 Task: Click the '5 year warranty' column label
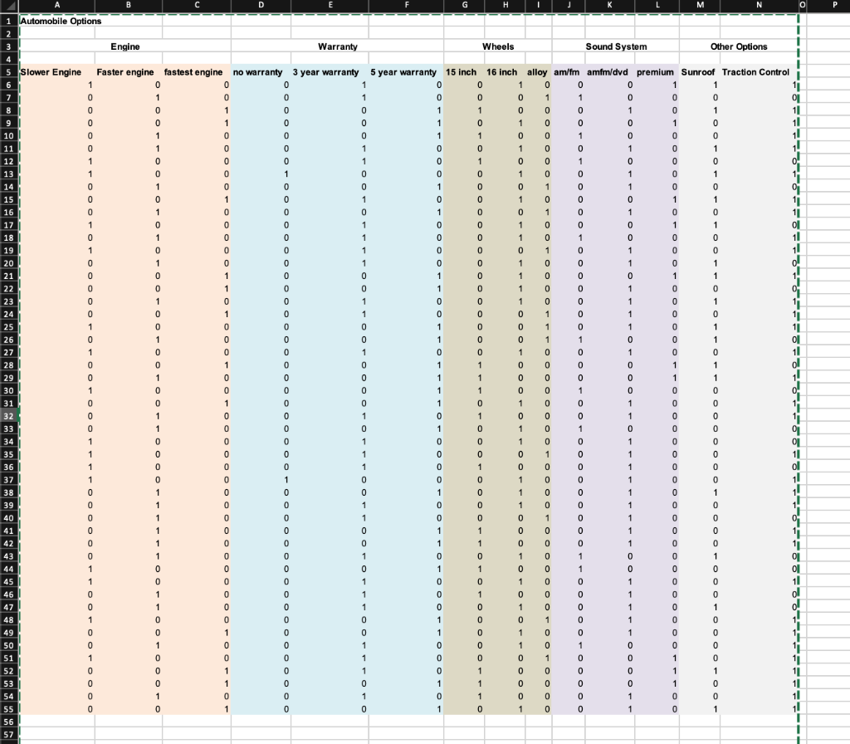coord(403,72)
